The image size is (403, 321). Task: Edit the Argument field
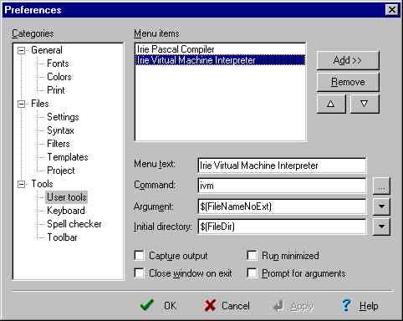point(282,206)
